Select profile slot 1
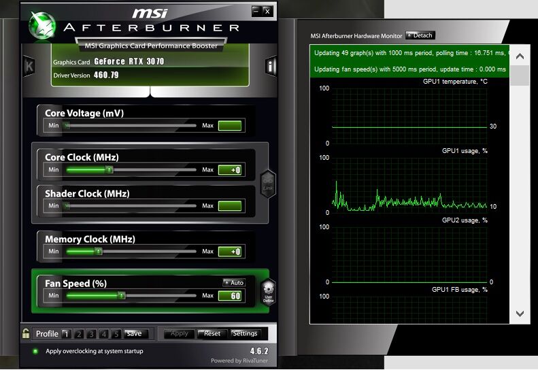Viewport: 538px width, 370px height. tap(67, 334)
